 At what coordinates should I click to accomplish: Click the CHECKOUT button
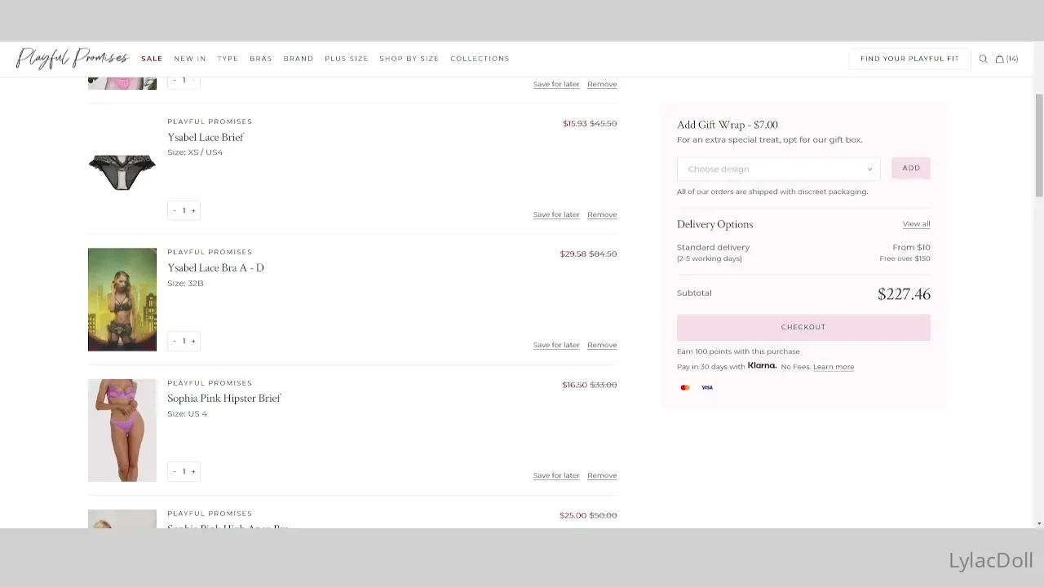[x=803, y=327]
